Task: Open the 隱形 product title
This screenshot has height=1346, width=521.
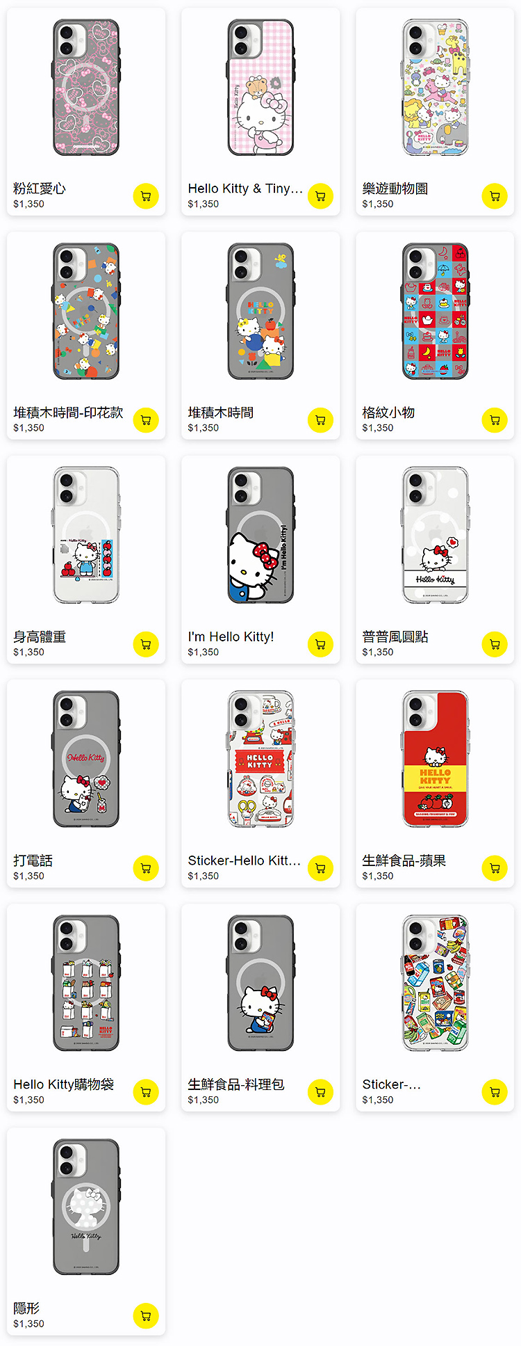Action: [x=26, y=1308]
